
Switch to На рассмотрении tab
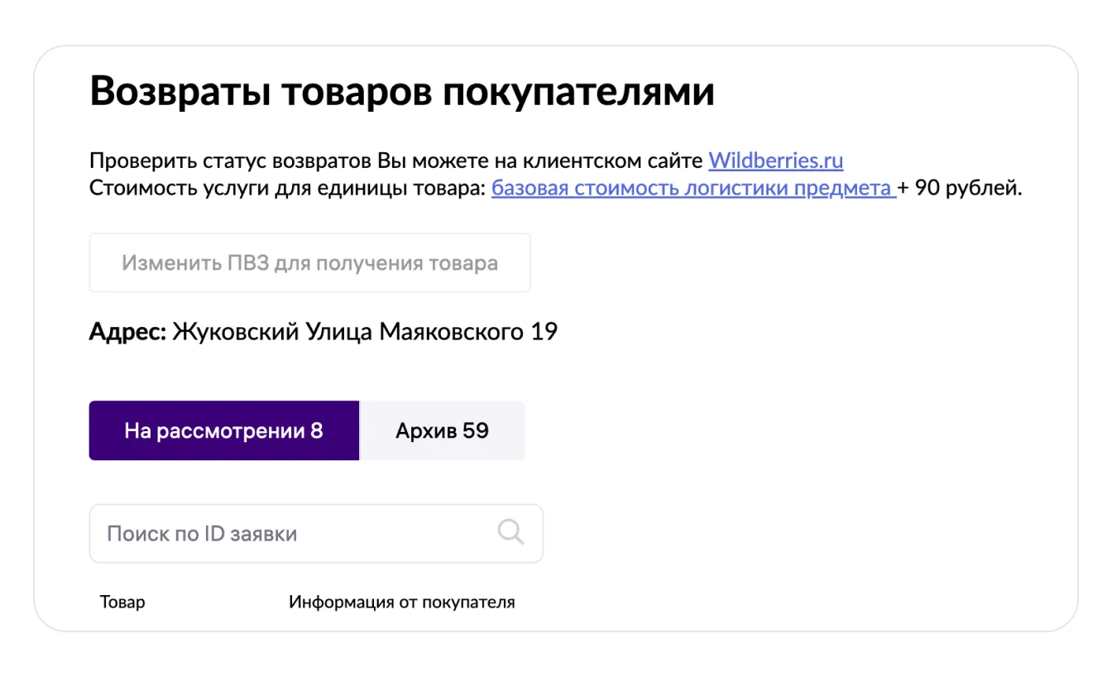tap(223, 430)
